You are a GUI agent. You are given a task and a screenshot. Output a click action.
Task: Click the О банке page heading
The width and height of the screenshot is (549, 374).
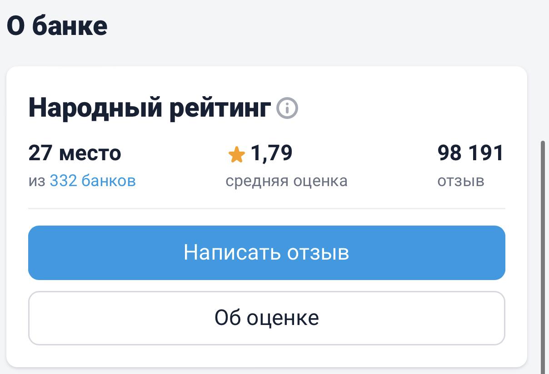tap(57, 26)
